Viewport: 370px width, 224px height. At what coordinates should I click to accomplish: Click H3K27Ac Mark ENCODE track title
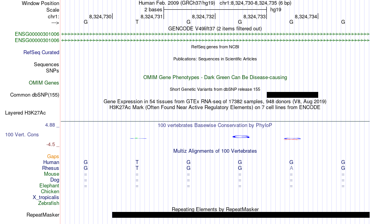coord(215,108)
